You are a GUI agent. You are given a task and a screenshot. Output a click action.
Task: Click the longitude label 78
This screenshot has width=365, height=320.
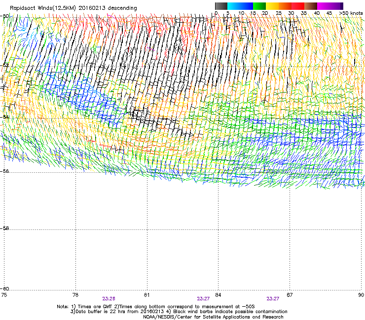75,295
